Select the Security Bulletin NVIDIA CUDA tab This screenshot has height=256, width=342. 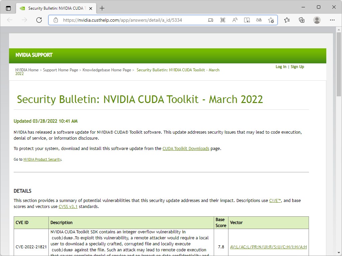click(x=56, y=8)
